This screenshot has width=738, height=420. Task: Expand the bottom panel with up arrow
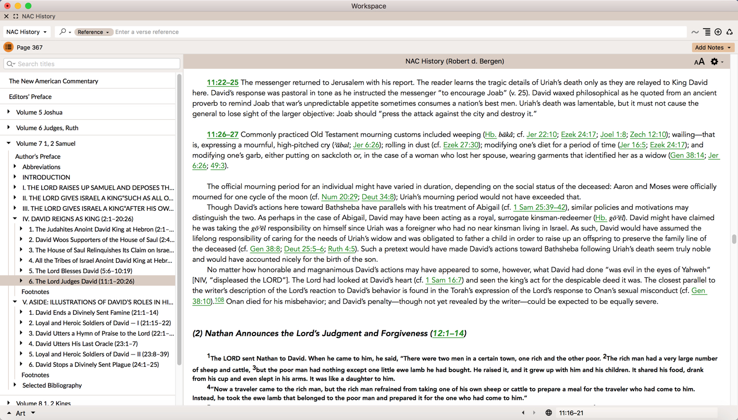coord(9,413)
